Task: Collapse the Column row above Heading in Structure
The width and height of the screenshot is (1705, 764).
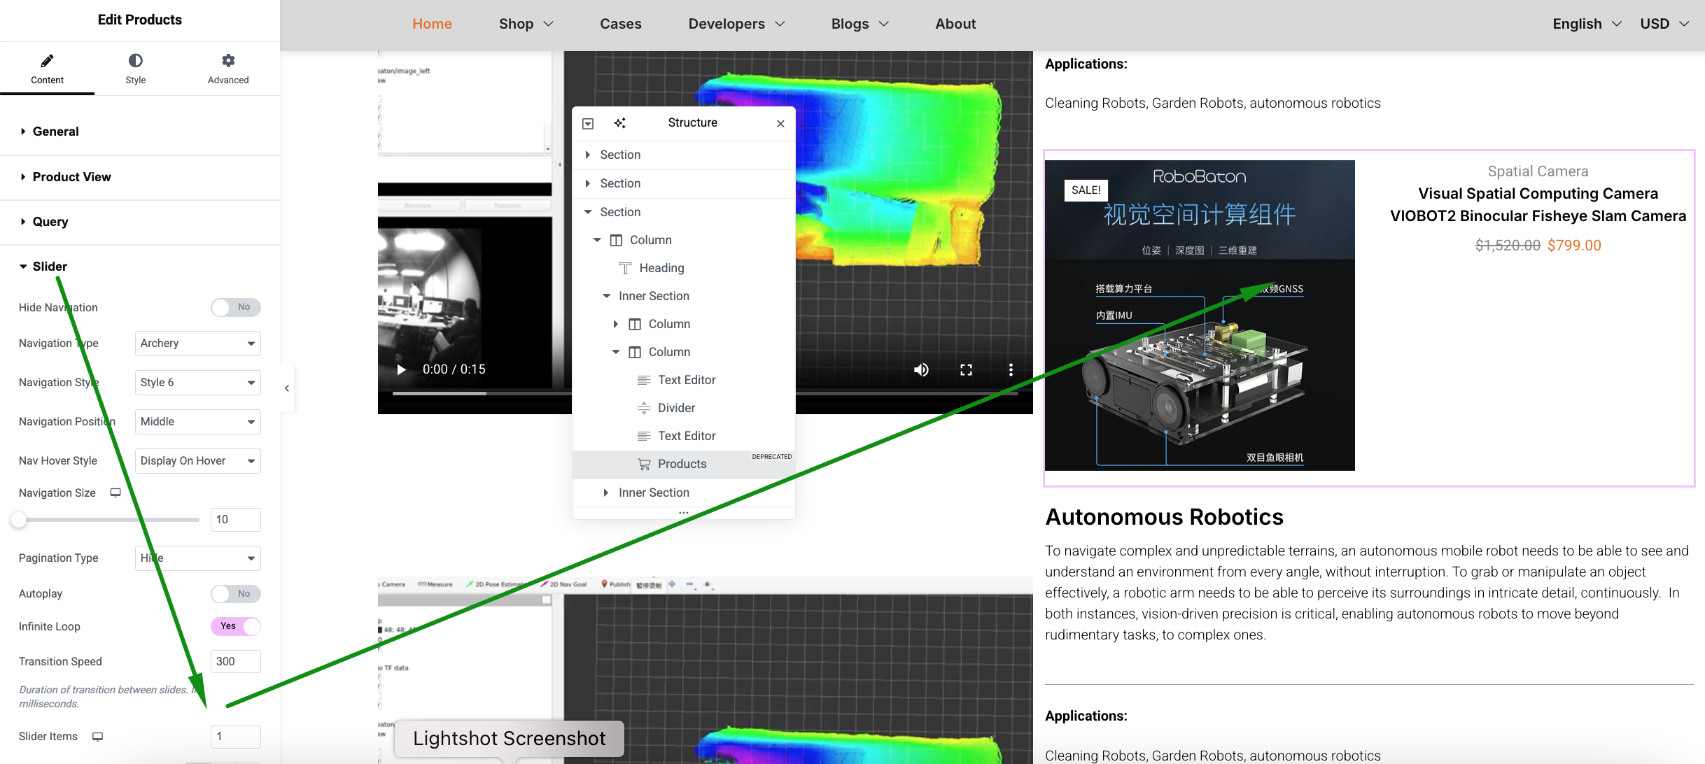Action: coord(597,240)
